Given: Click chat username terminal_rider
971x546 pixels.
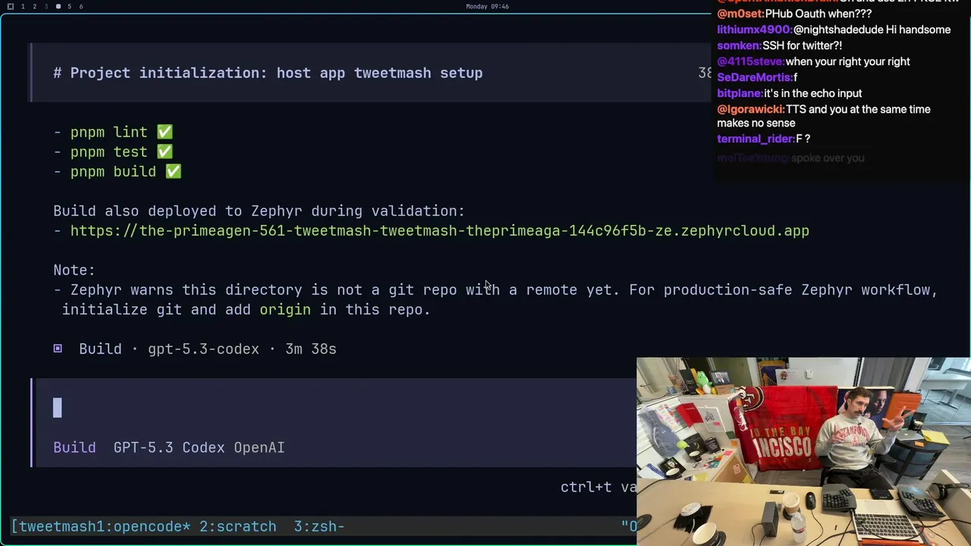Looking at the screenshot, I should [x=756, y=139].
